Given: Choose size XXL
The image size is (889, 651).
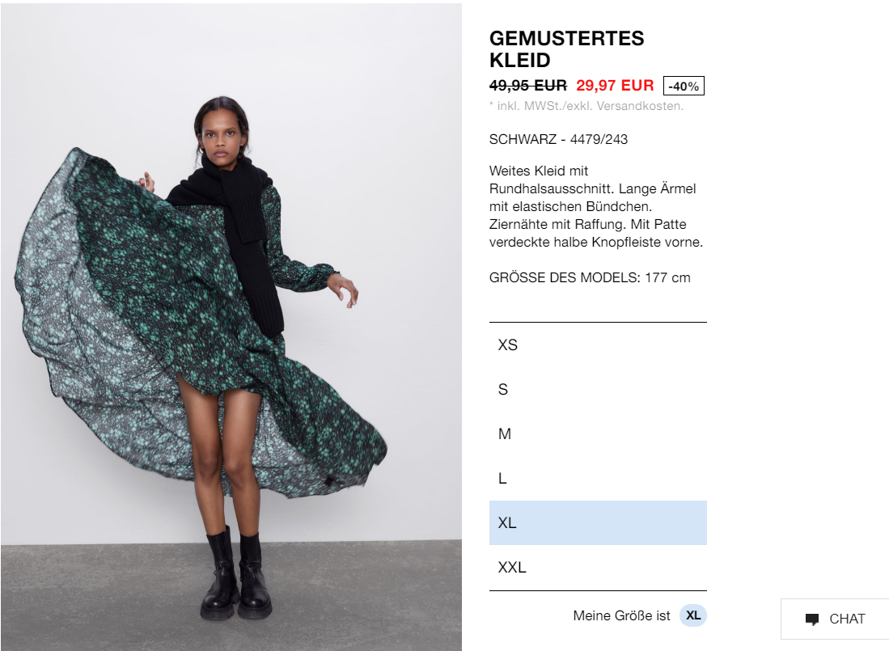Looking at the screenshot, I should (x=598, y=567).
